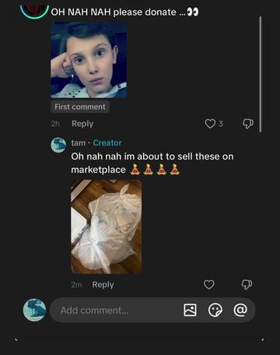Screen dimensions: 280x355
Task: Like tam's marketplace reply with the heart
Action: (x=209, y=285)
